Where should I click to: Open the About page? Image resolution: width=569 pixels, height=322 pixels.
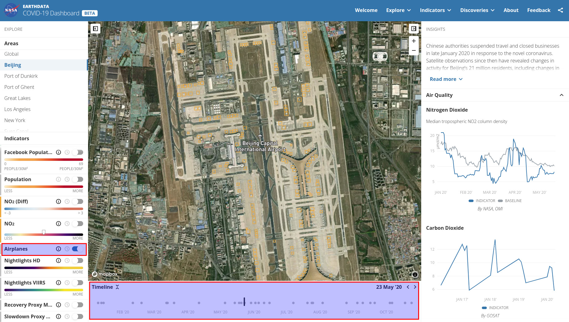click(x=511, y=10)
